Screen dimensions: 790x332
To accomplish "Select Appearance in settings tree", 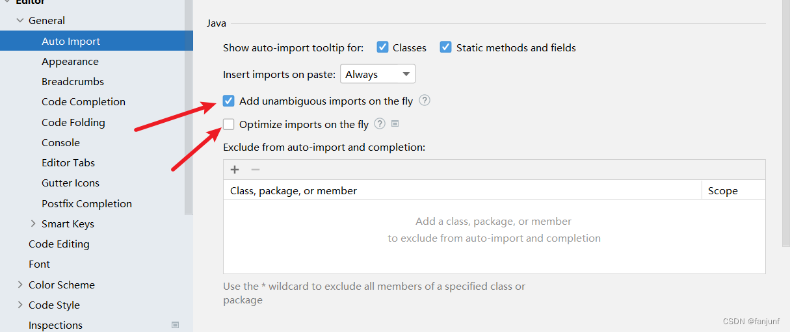I will [70, 61].
